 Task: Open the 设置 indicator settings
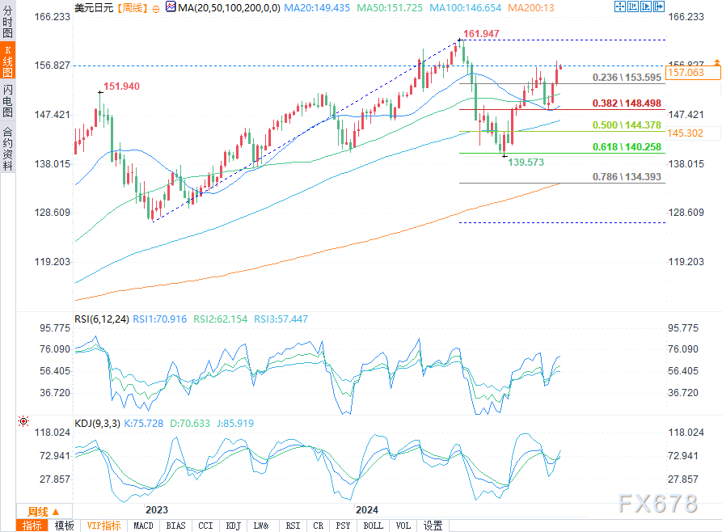[433, 526]
